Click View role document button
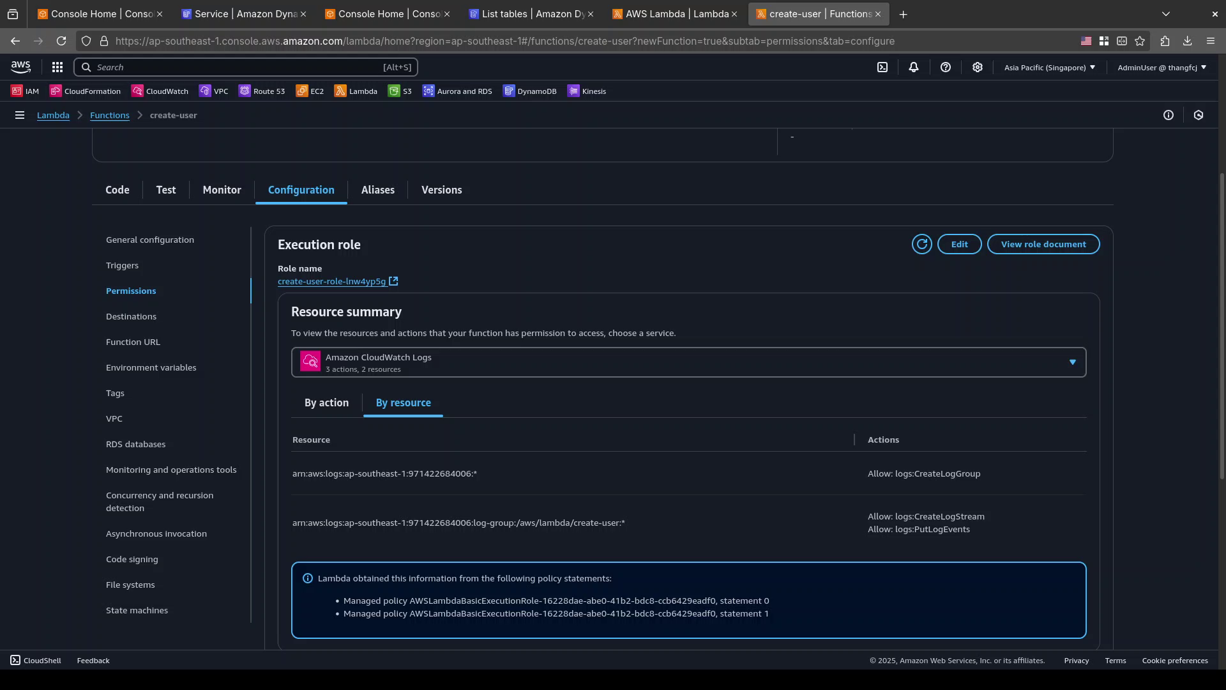 (1043, 244)
